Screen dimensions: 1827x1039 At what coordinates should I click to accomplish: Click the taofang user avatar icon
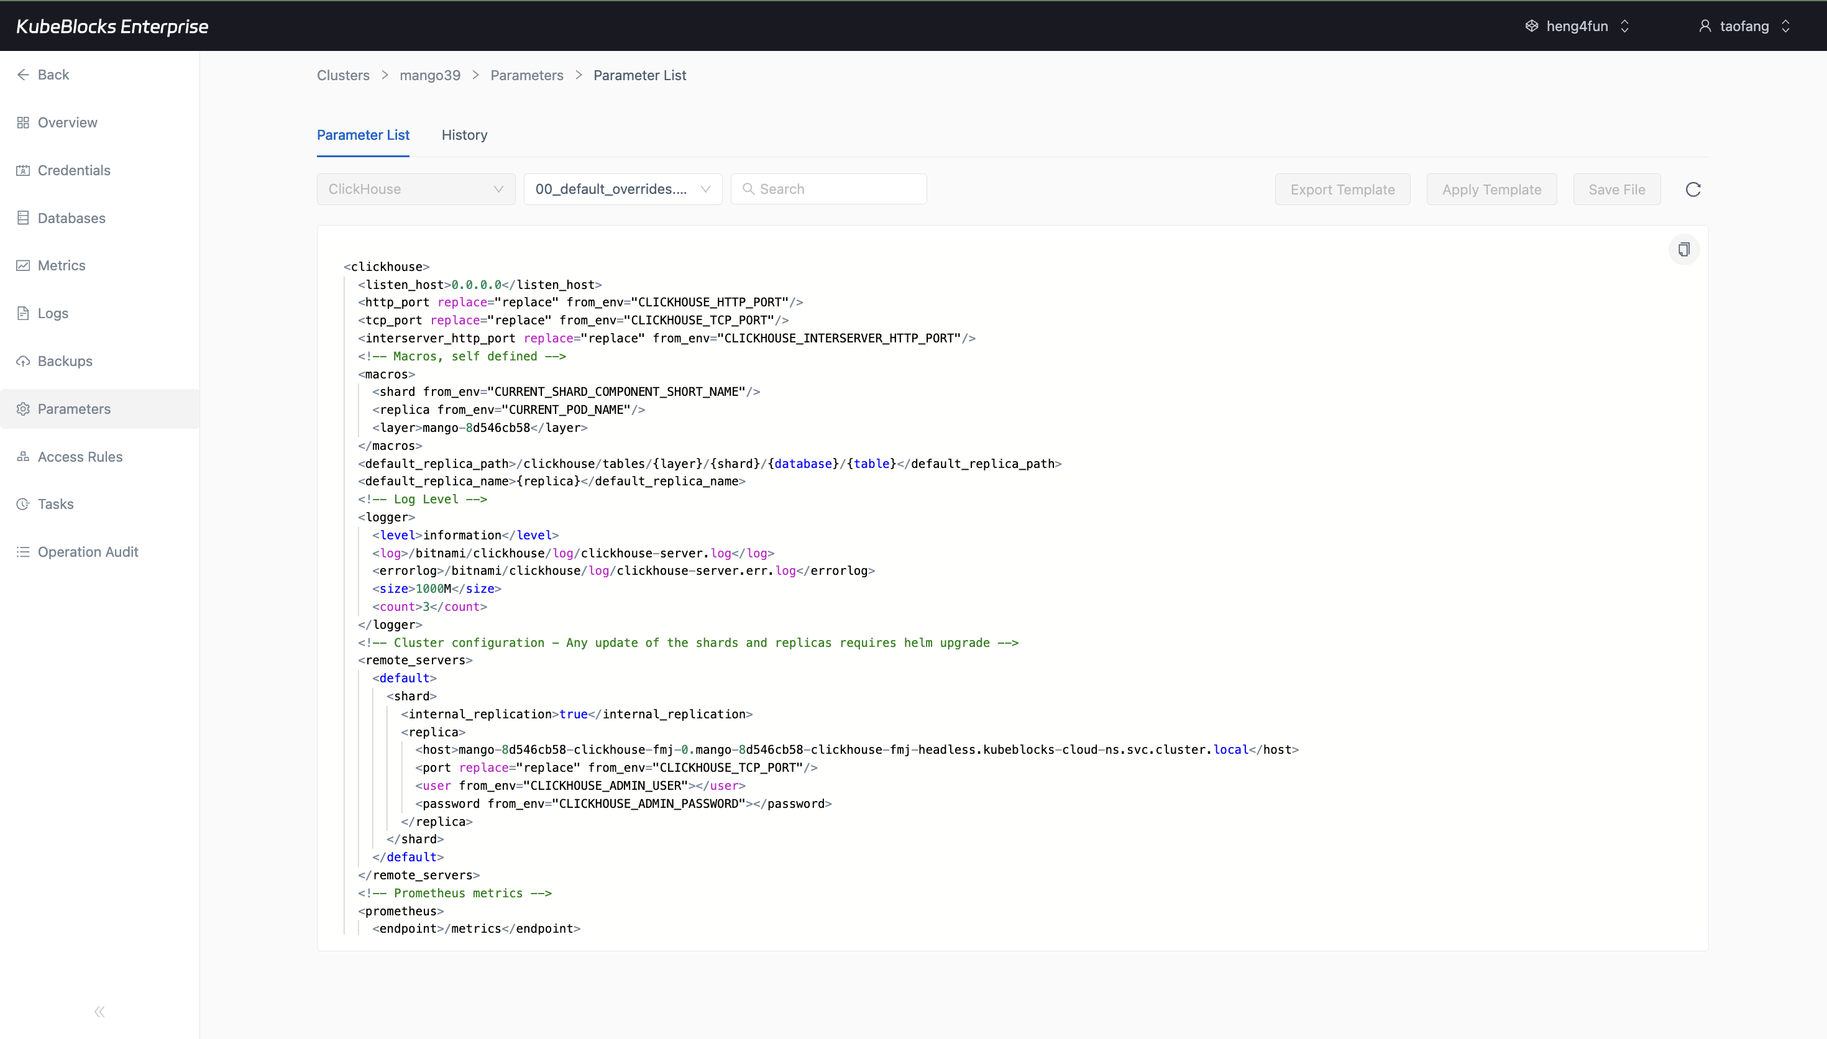click(x=1705, y=25)
